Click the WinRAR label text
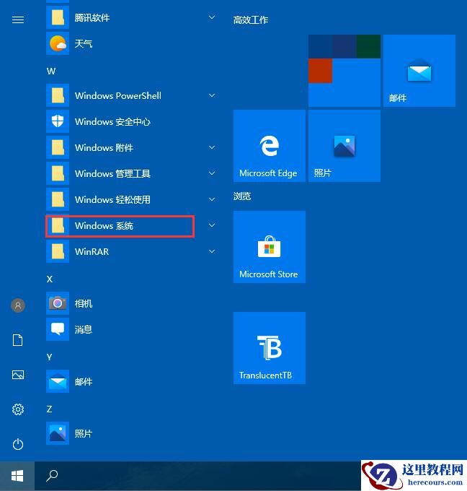 click(x=92, y=251)
